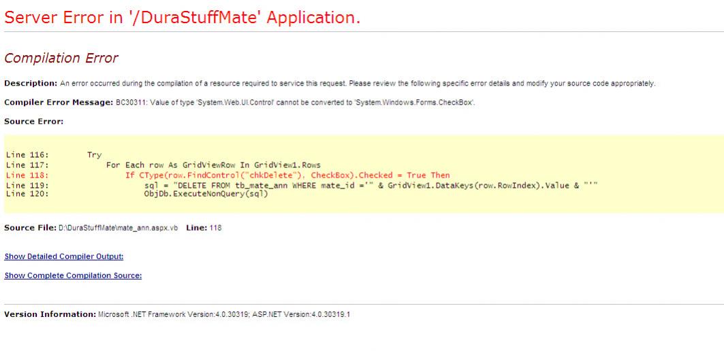Viewport: 724px width, 351px height.
Task: Select highlighted red Line 118 code
Action: pos(227,175)
